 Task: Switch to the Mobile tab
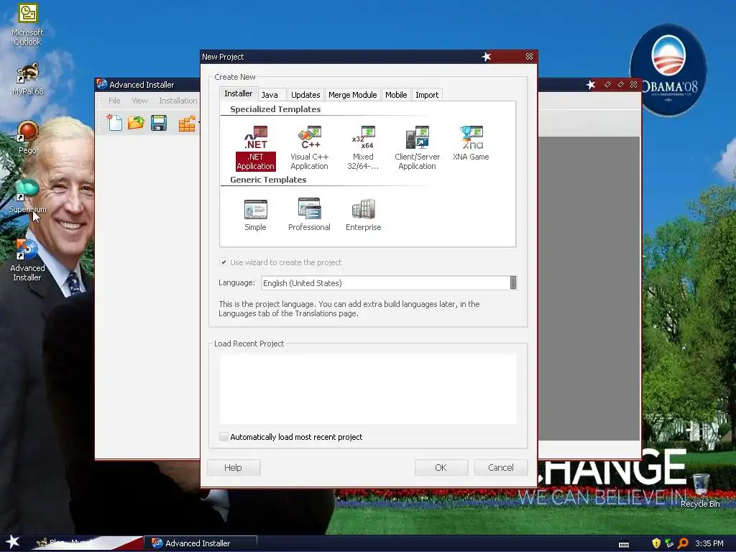(396, 95)
